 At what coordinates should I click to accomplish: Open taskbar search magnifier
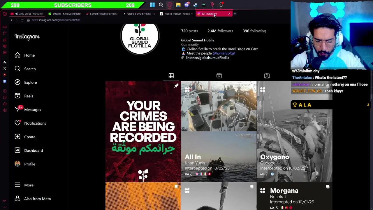pos(161,5)
